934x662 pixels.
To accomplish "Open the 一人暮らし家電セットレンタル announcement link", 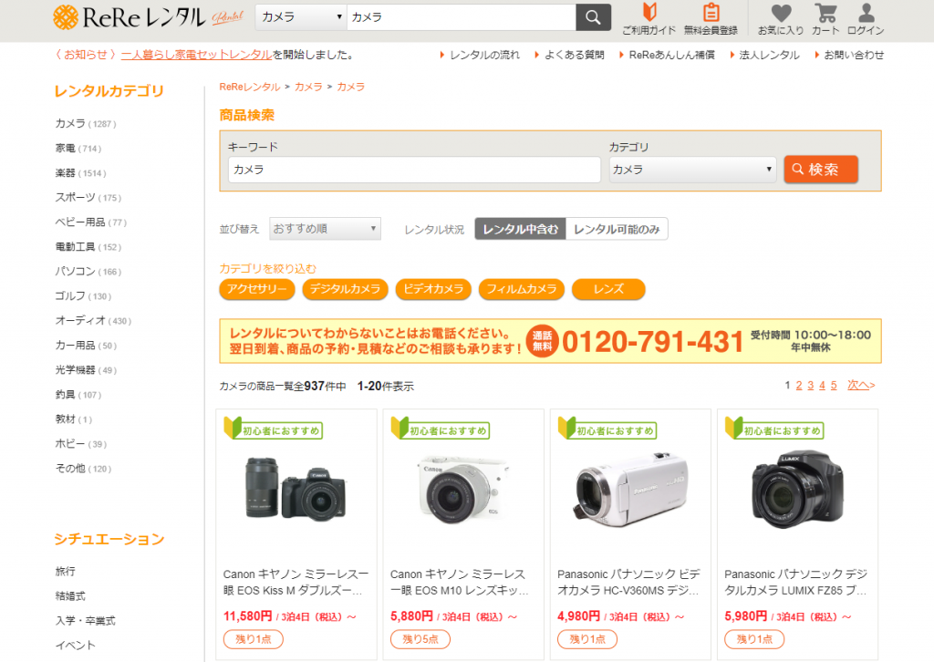I will click(x=197, y=55).
